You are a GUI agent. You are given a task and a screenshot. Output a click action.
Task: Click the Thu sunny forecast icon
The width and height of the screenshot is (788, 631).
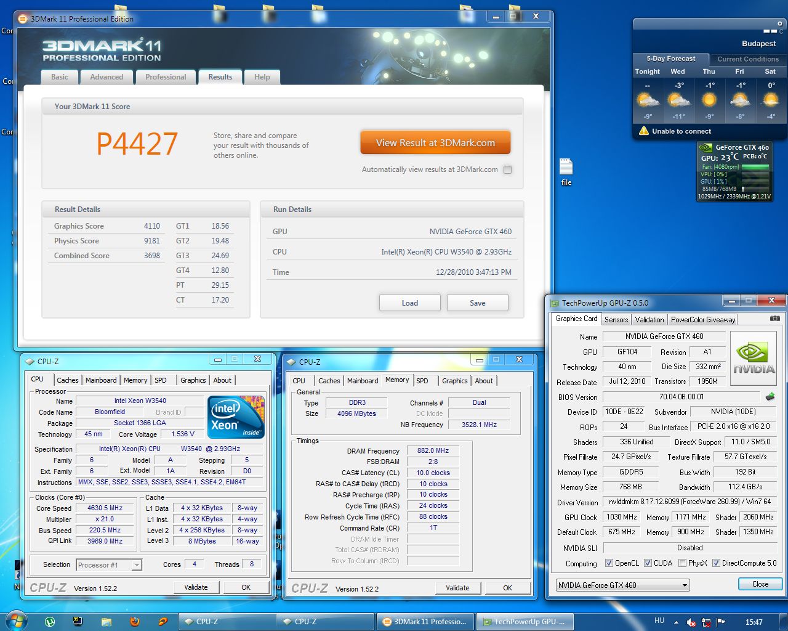point(709,100)
